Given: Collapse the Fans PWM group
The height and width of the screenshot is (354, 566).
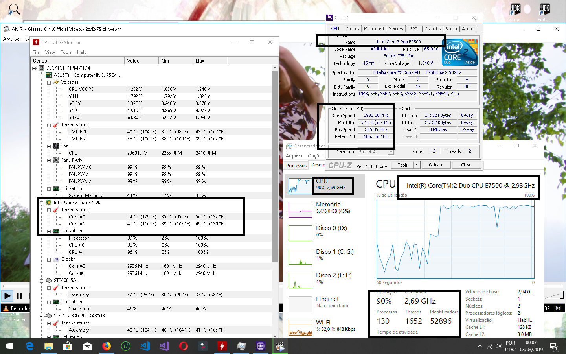Looking at the screenshot, I should pyautogui.click(x=49, y=160).
